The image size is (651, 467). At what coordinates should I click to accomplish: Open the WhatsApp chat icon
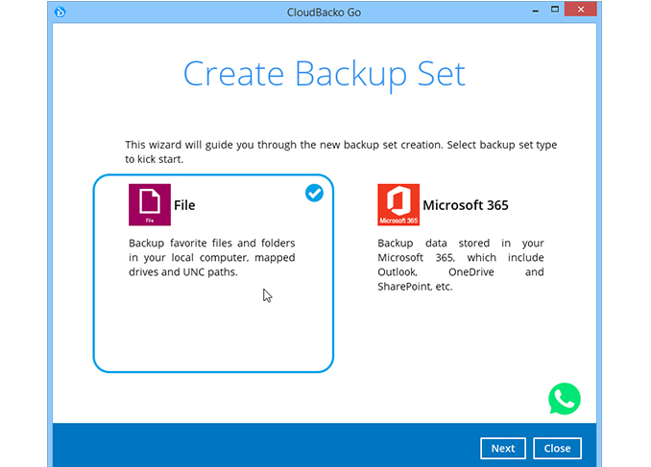[565, 399]
